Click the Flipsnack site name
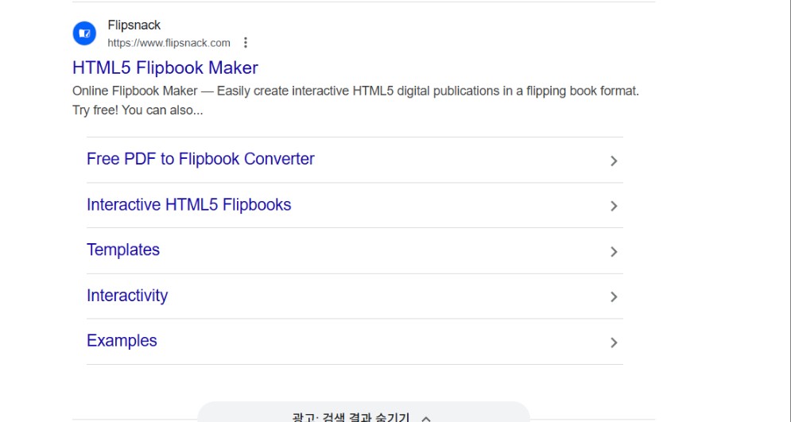The image size is (791, 422). point(134,25)
